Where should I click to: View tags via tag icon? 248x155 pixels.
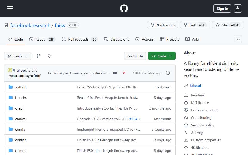50,56
